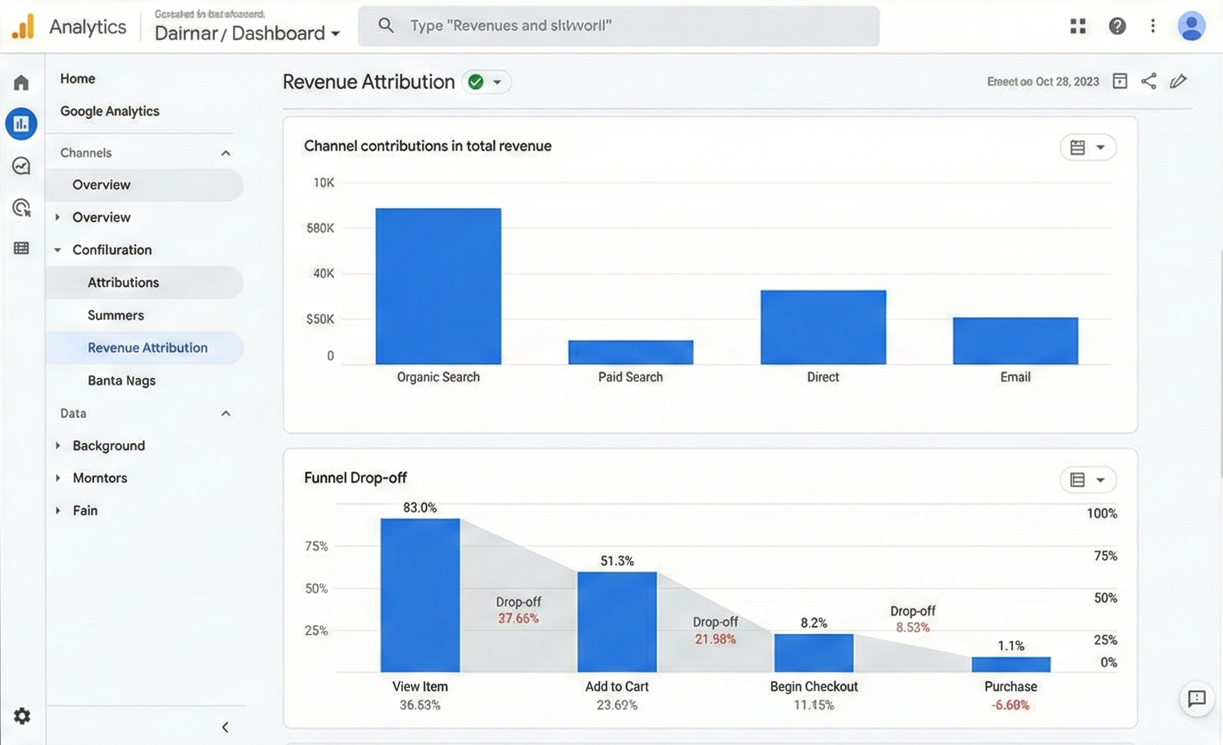The image size is (1223, 745).
Task: Click the Home icon in left rail
Action: pos(21,83)
